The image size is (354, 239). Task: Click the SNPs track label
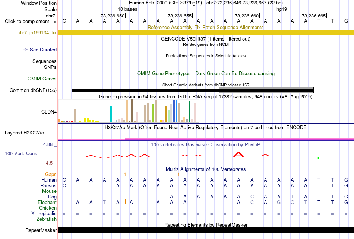click(50, 67)
